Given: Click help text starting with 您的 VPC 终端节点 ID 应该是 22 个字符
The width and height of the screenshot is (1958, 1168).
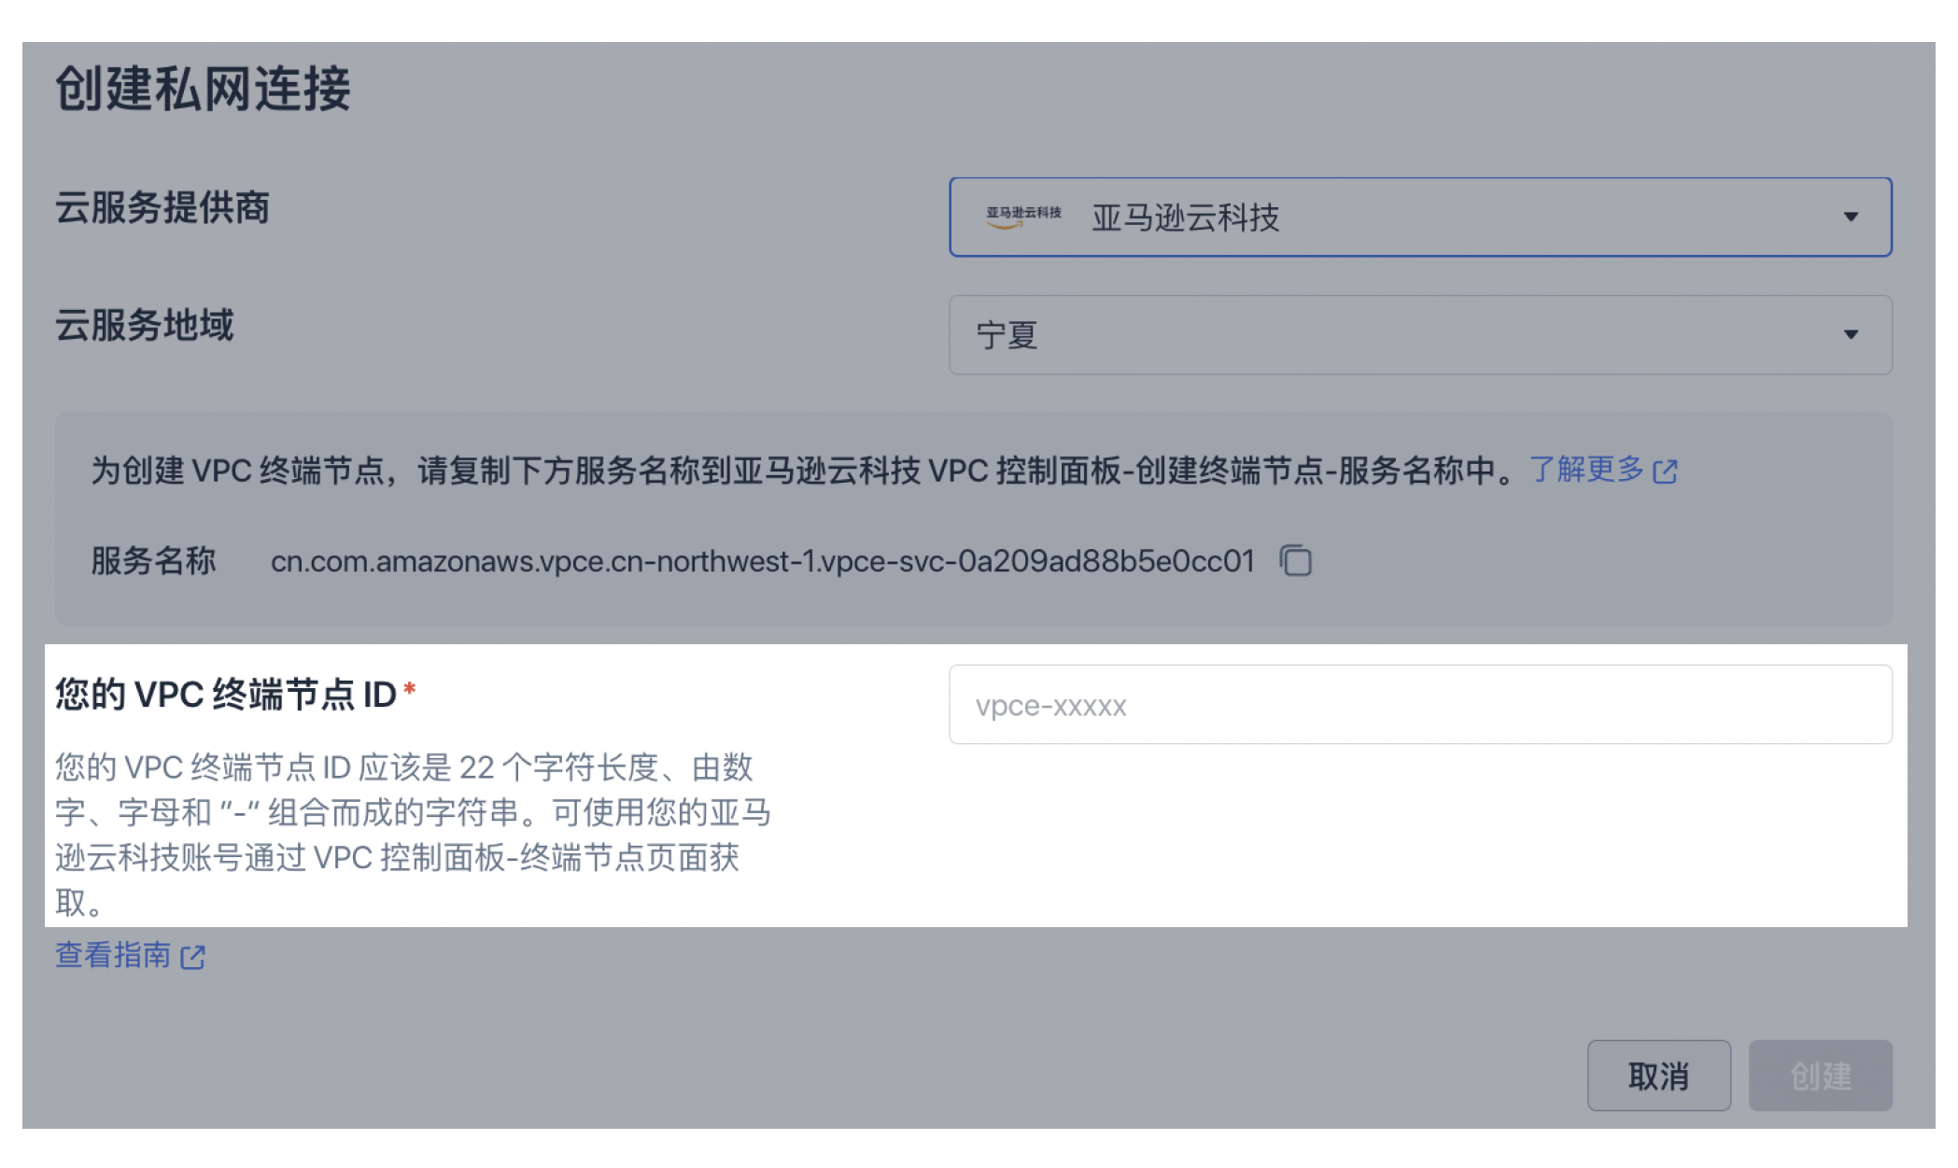Looking at the screenshot, I should (413, 835).
